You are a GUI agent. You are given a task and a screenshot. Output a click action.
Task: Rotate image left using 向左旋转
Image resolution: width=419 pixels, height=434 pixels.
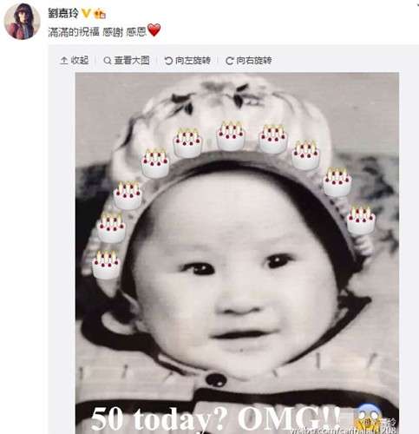click(x=193, y=61)
